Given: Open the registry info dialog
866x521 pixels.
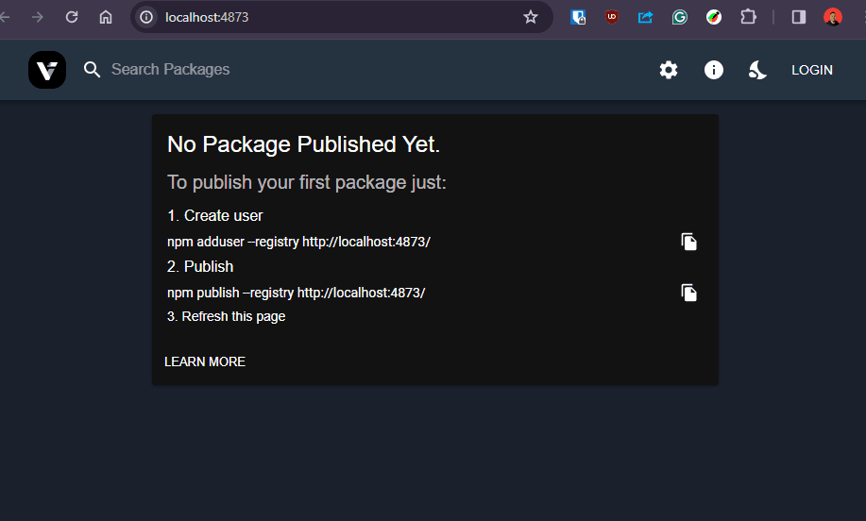Looking at the screenshot, I should click(x=714, y=70).
